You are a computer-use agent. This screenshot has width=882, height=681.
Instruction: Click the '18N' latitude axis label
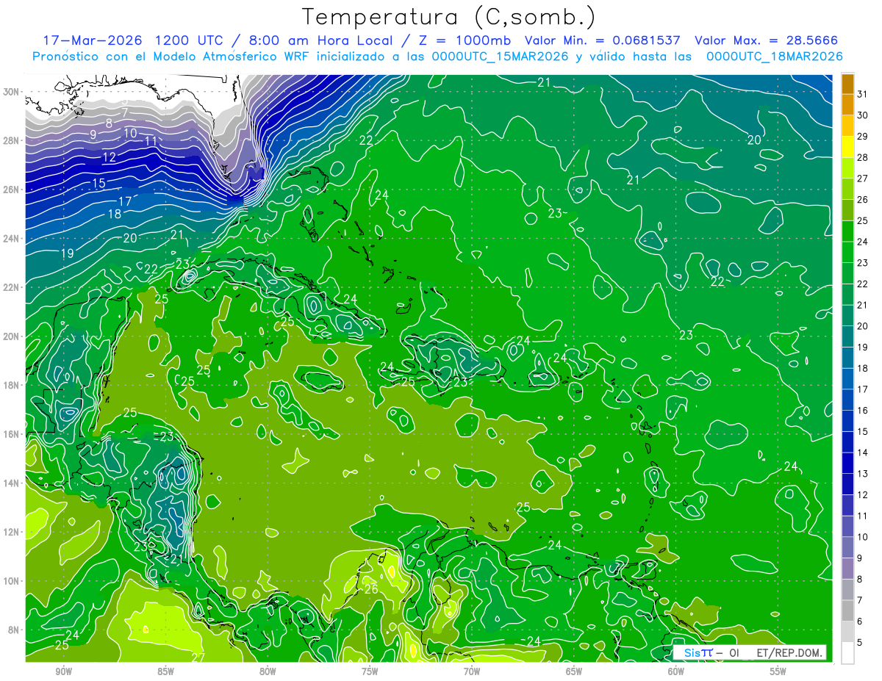12,385
